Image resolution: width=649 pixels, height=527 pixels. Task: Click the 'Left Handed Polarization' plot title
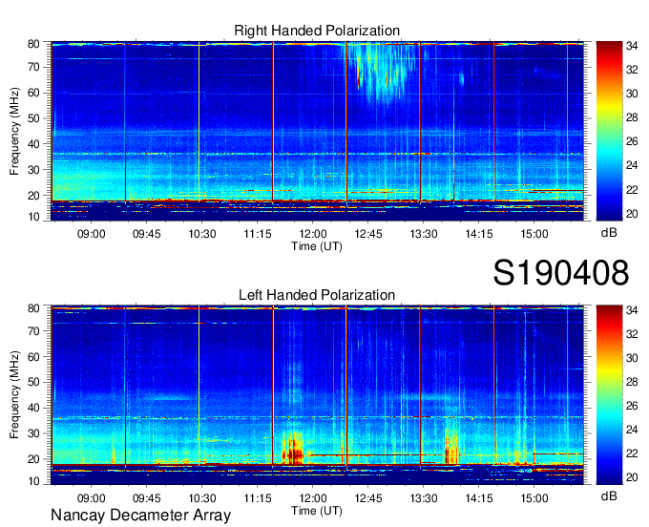(x=317, y=295)
